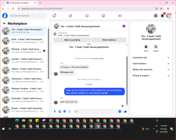Screen dimensions: 176x140
Task: Go back with the Marketplace arrow
Action: click(x=5, y=23)
